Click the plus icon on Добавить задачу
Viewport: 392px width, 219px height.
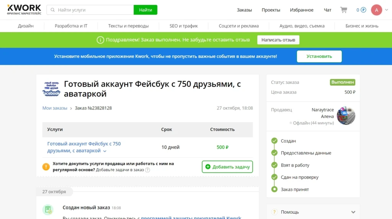[208, 167]
